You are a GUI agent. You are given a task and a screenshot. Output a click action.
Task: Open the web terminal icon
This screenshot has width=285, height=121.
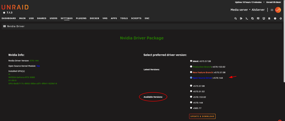247,18
